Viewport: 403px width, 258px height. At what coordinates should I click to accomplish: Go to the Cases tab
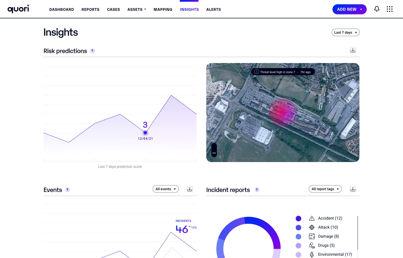[113, 10]
